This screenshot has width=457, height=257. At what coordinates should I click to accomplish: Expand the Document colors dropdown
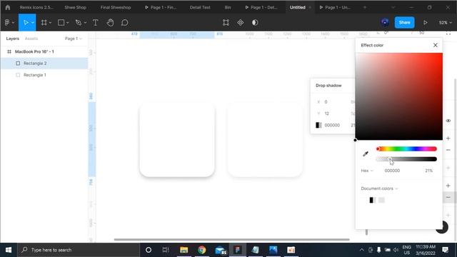click(x=379, y=188)
